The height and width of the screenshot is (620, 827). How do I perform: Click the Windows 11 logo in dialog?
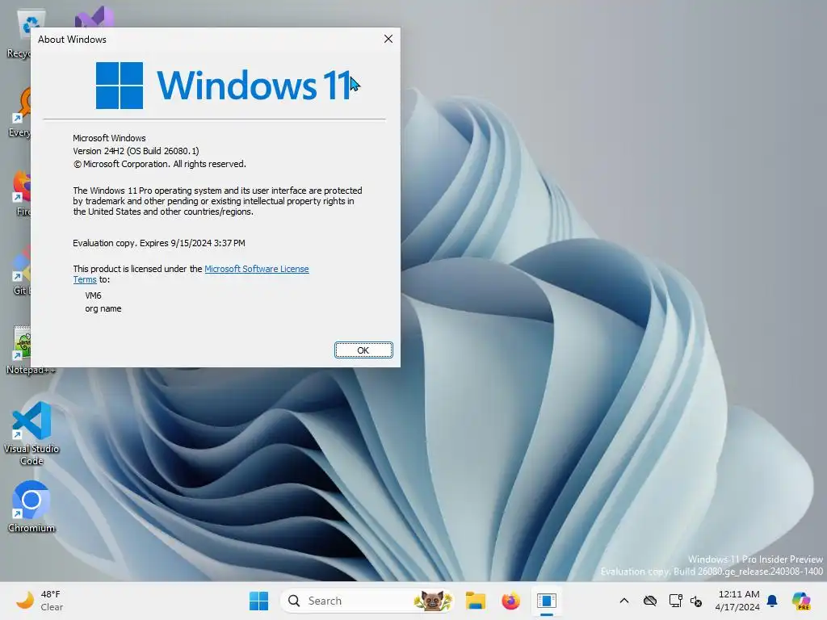point(225,86)
